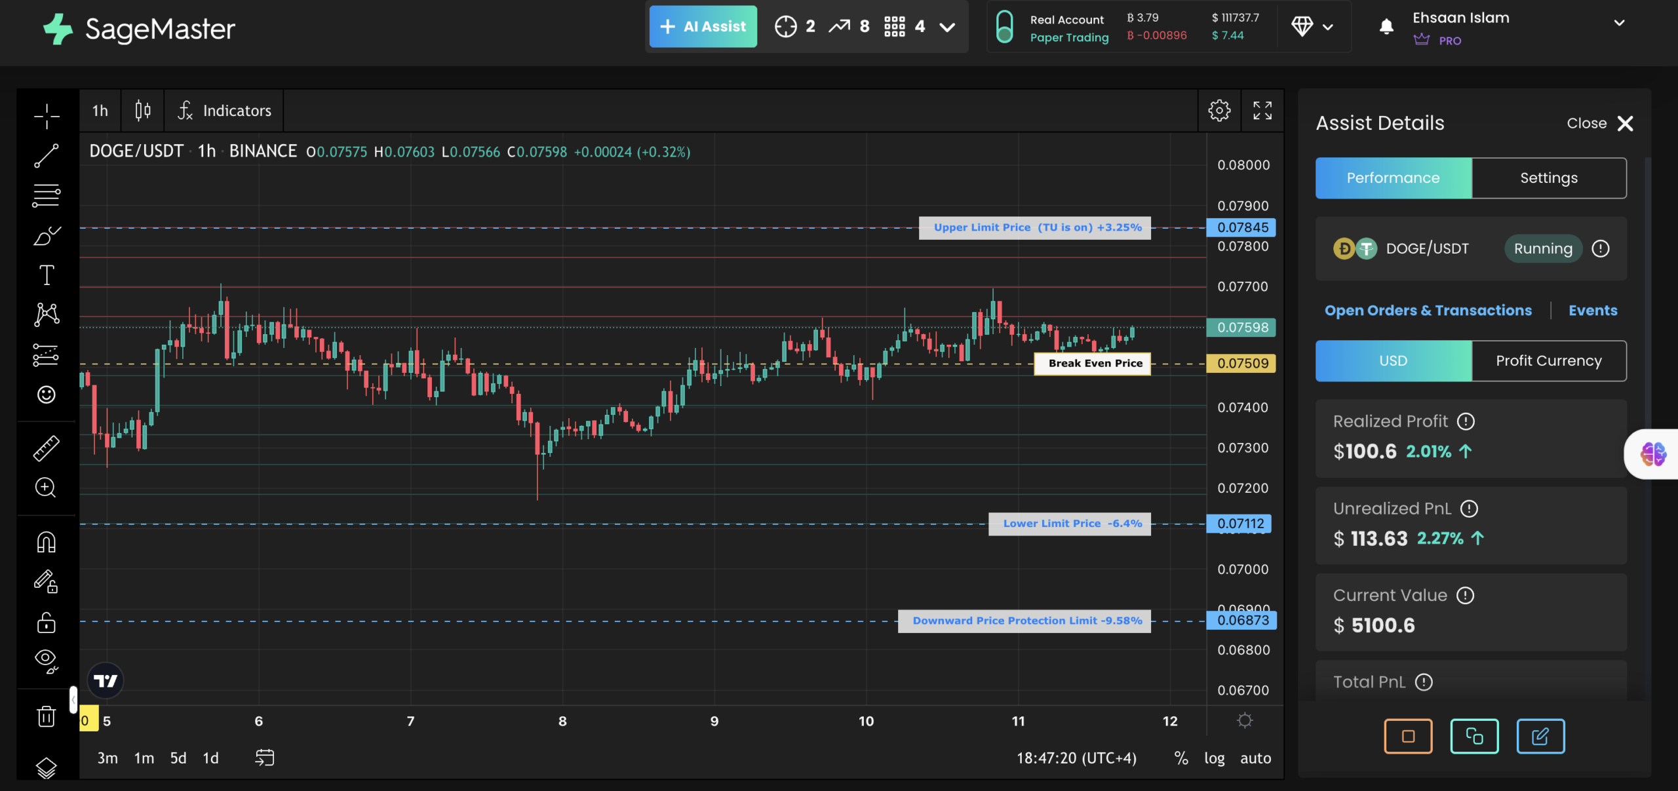Select the brush drawing tool
This screenshot has width=1678, height=791.
(x=46, y=236)
